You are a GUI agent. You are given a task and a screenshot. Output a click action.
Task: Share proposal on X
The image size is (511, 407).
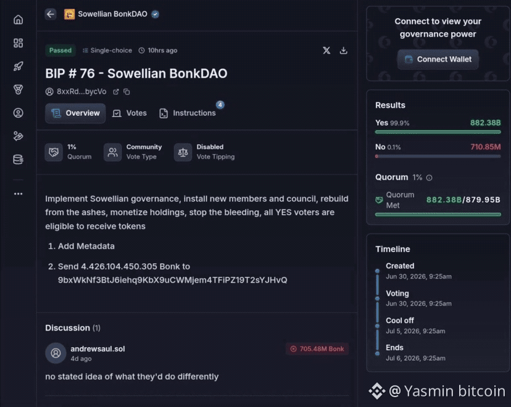326,51
